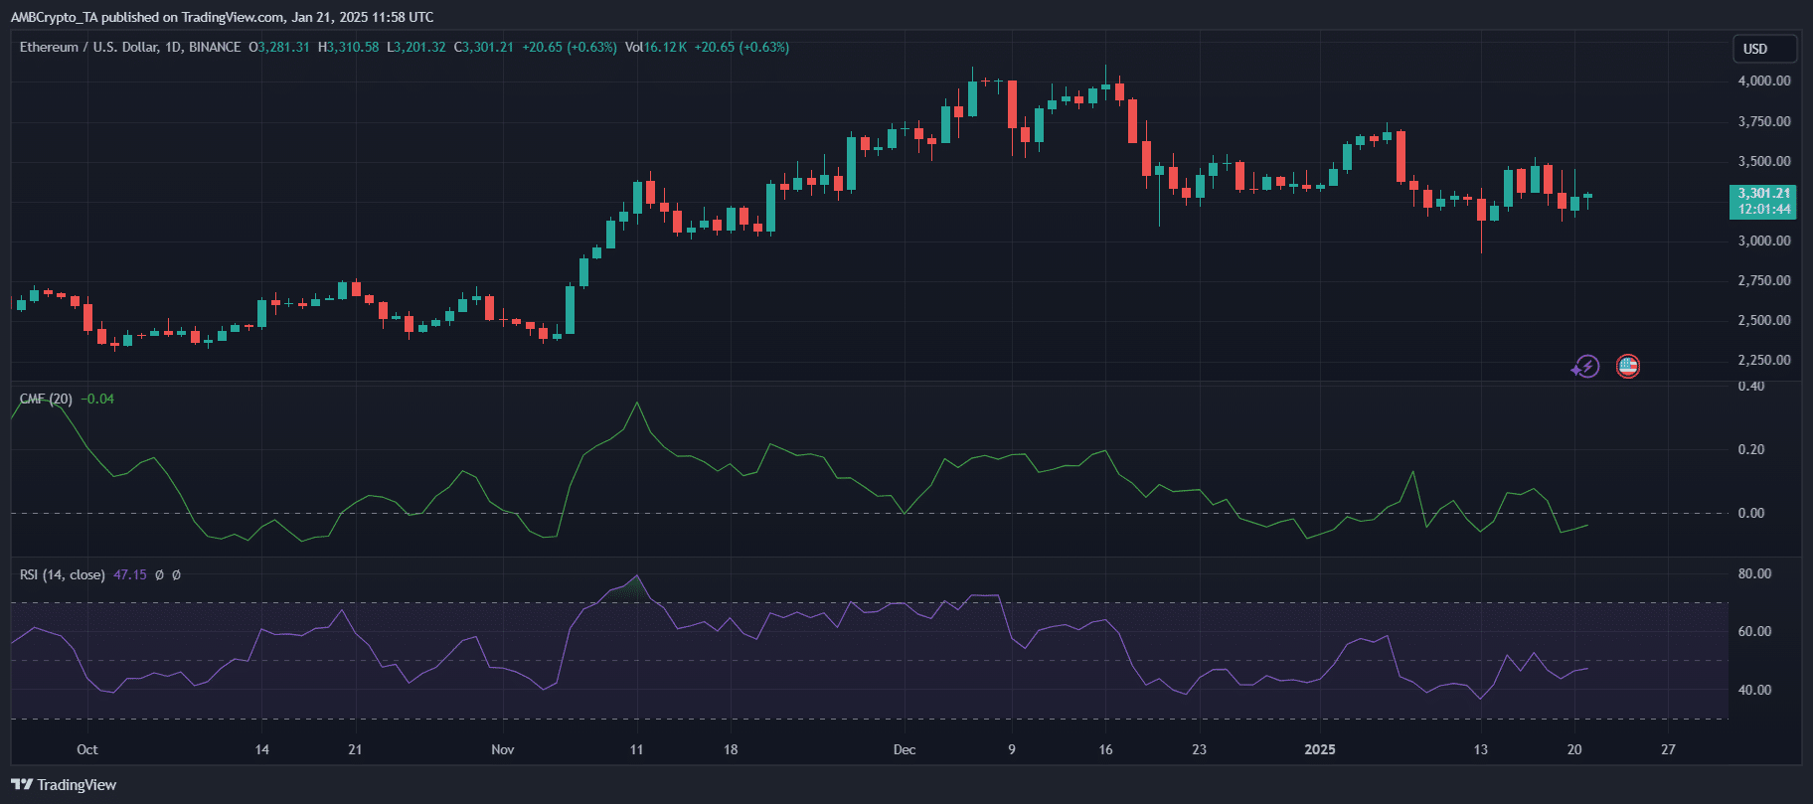The height and width of the screenshot is (804, 1813).
Task: Click the 11 date label on time axis
Action: (636, 749)
